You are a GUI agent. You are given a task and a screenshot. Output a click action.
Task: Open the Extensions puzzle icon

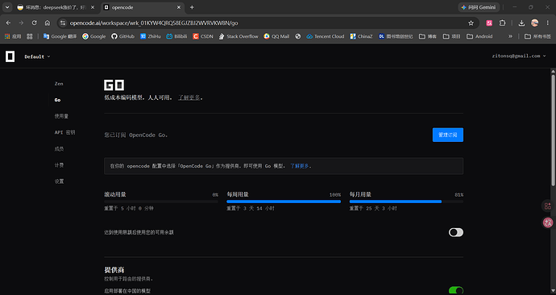502,23
